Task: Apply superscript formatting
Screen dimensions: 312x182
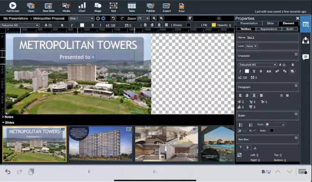Action: tap(277, 71)
